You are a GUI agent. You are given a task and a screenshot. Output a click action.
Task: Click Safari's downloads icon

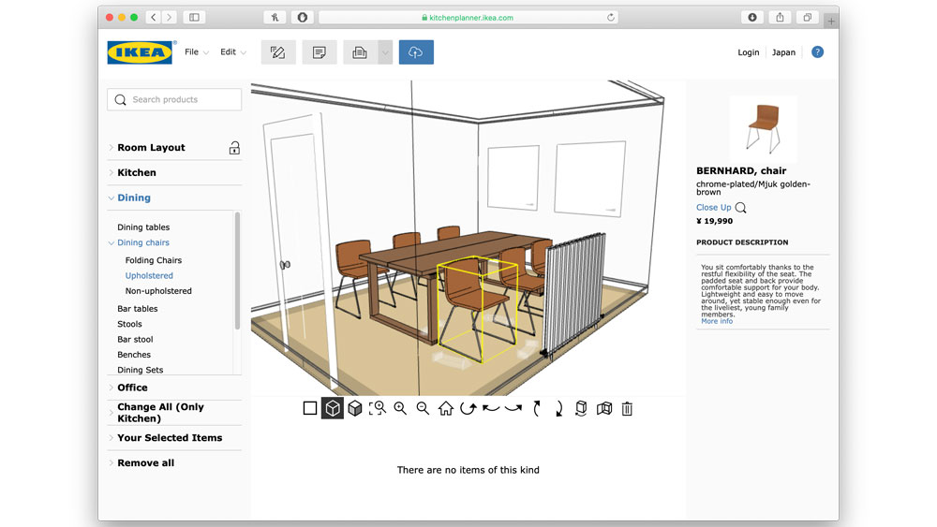tap(752, 17)
